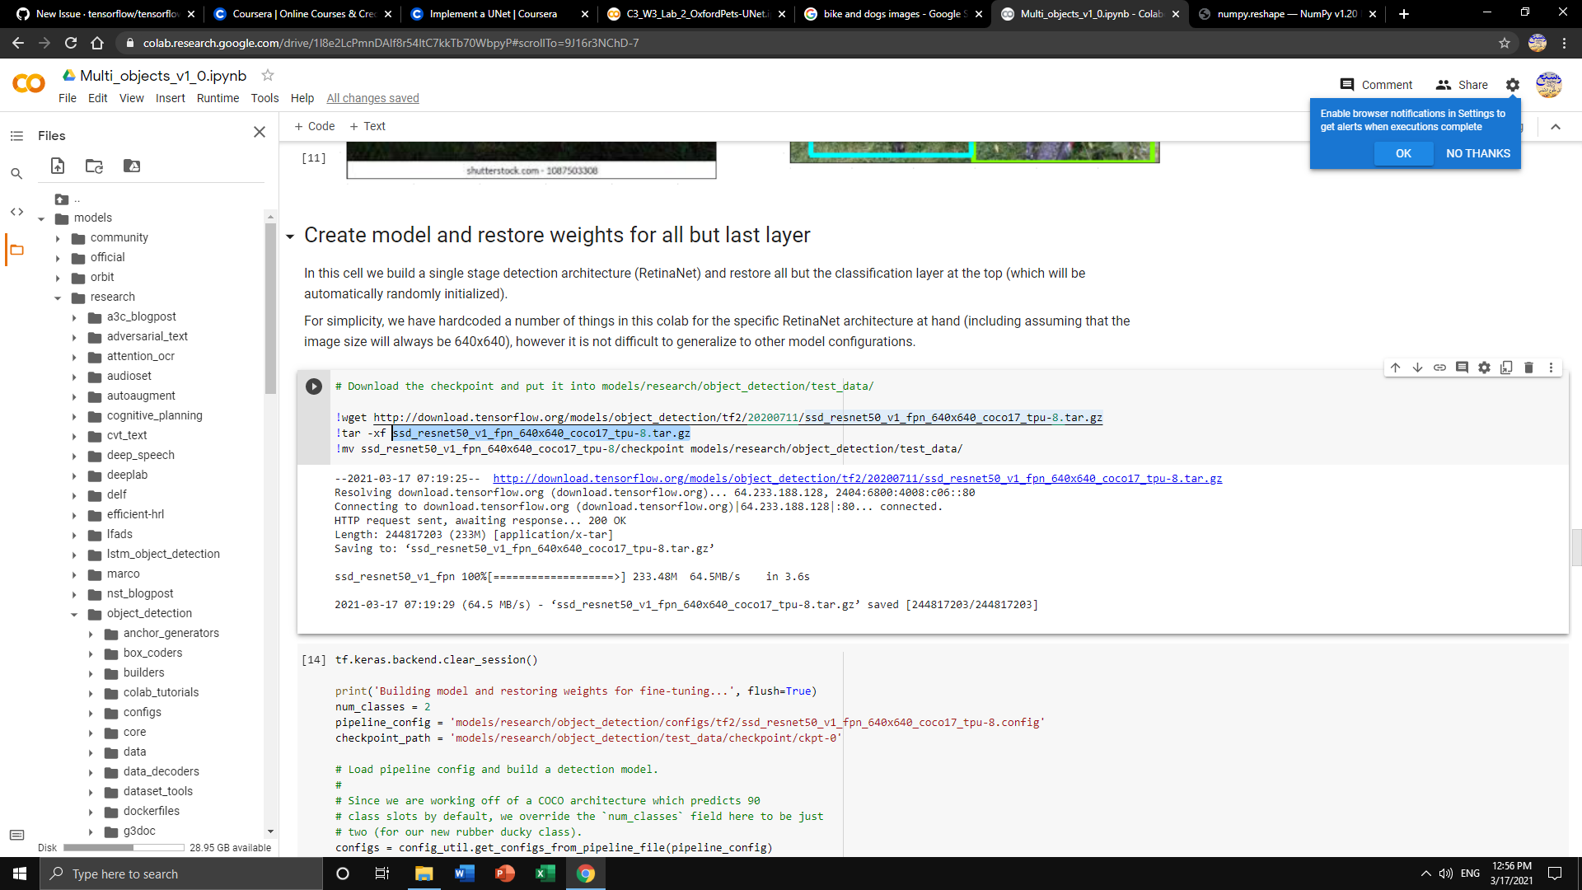The width and height of the screenshot is (1582, 890).
Task: Delete the current cell
Action: tap(1528, 368)
